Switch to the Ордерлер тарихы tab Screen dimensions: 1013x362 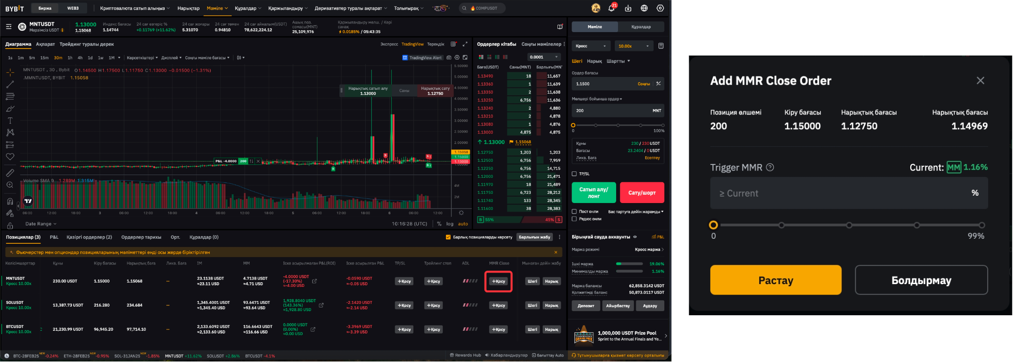tap(141, 237)
